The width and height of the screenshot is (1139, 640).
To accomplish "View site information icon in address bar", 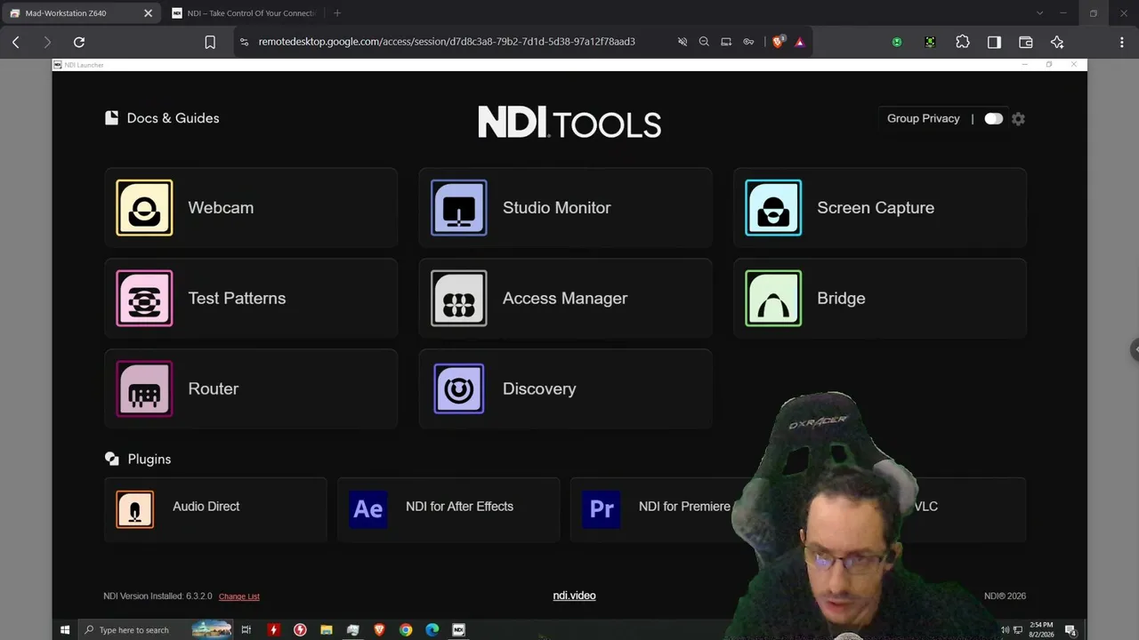I will (x=245, y=42).
